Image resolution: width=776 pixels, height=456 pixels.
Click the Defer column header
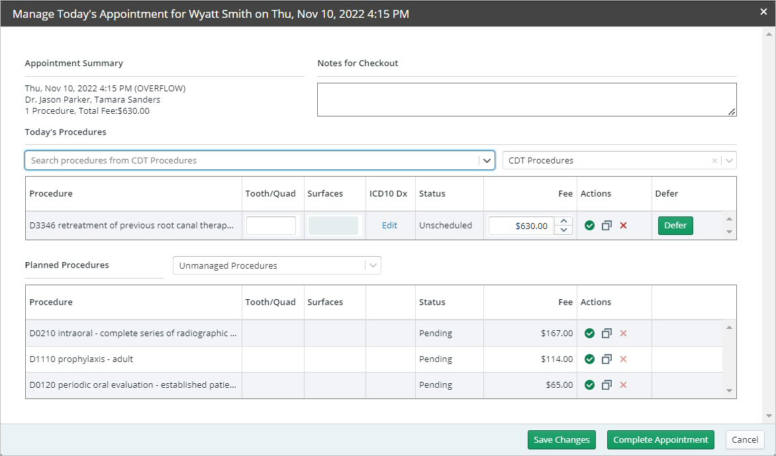click(667, 194)
